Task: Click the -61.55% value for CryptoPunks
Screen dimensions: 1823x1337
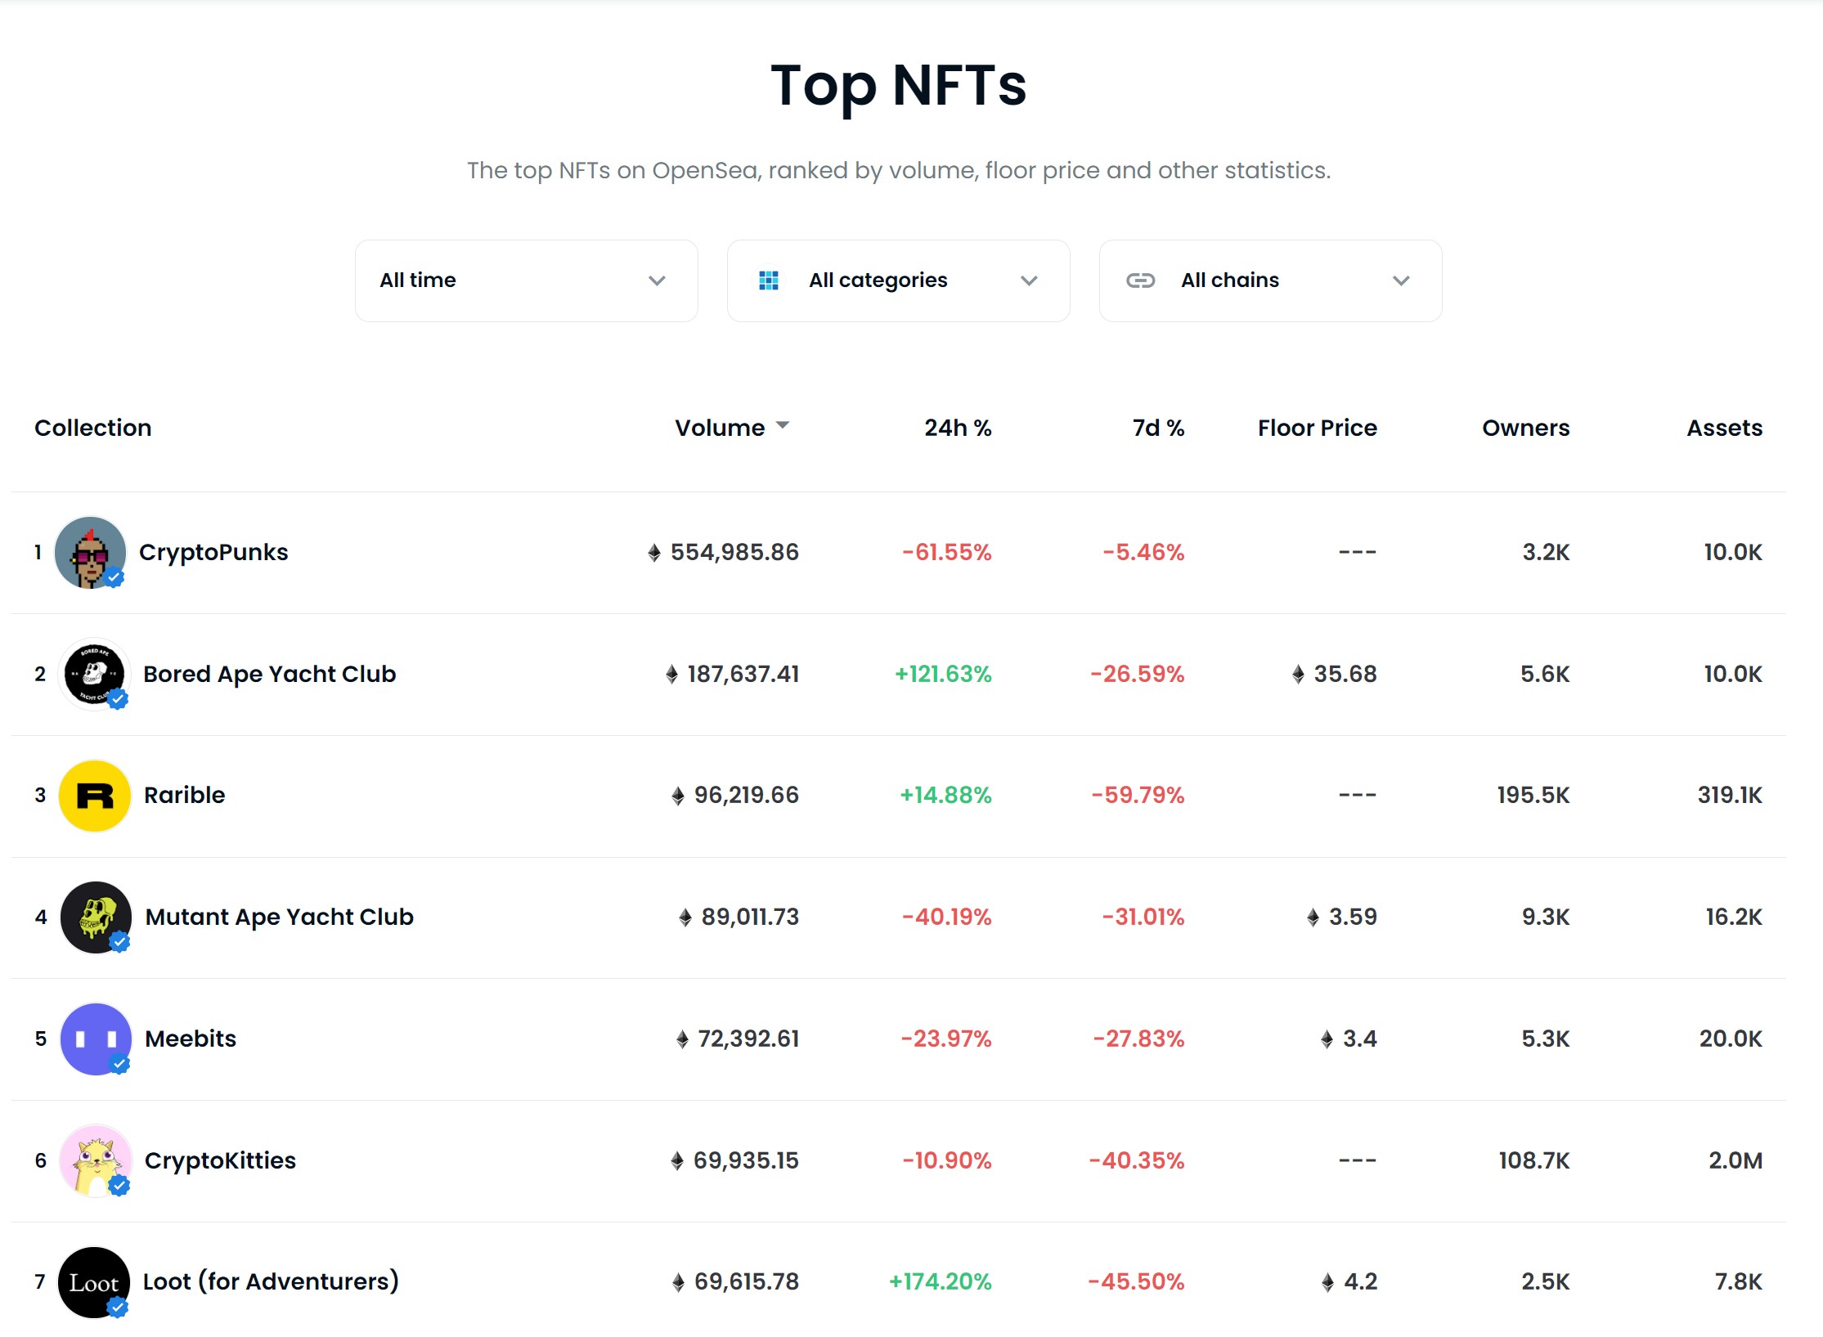Action: click(x=946, y=552)
